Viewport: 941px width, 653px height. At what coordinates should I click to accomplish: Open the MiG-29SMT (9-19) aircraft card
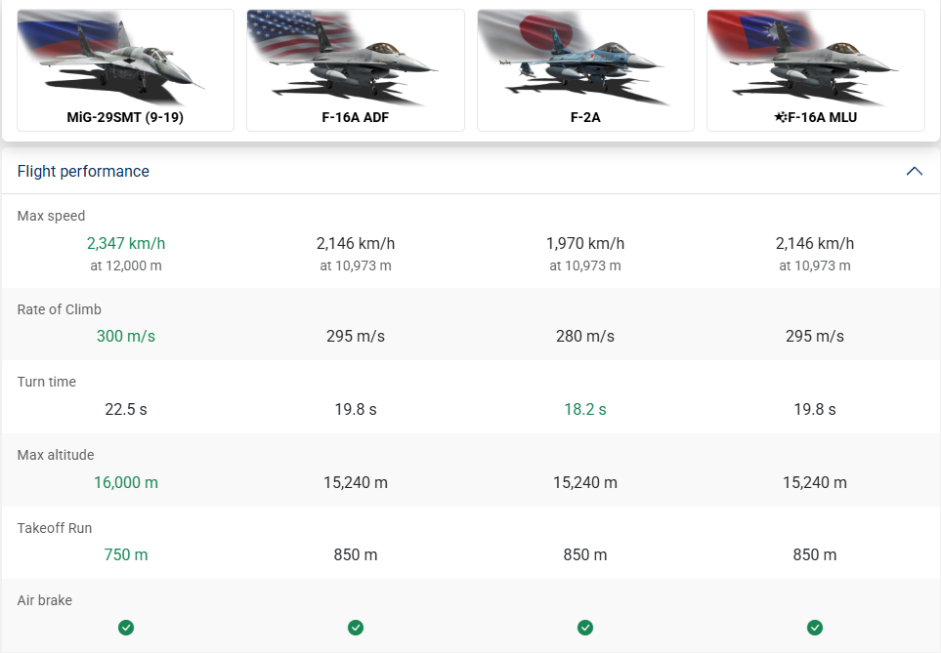pos(125,70)
